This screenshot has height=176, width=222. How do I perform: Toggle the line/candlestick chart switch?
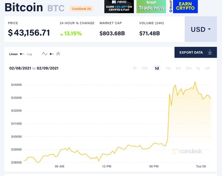click(x=52, y=54)
